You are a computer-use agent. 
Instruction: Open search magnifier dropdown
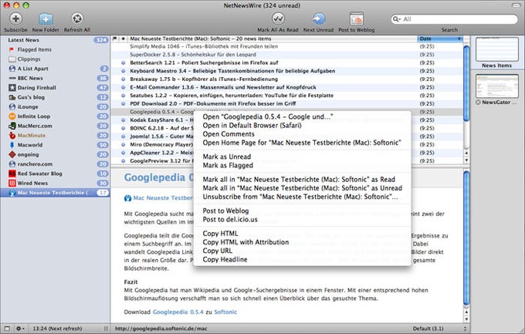[x=396, y=19]
